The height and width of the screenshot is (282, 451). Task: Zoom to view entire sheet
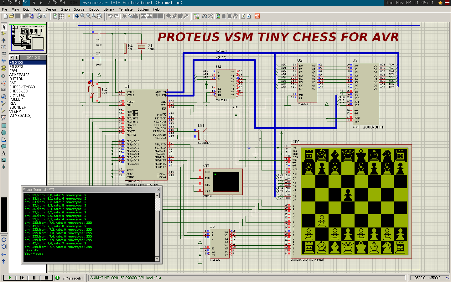94,16
